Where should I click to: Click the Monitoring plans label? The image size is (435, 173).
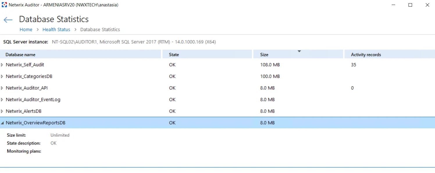[x=24, y=151]
